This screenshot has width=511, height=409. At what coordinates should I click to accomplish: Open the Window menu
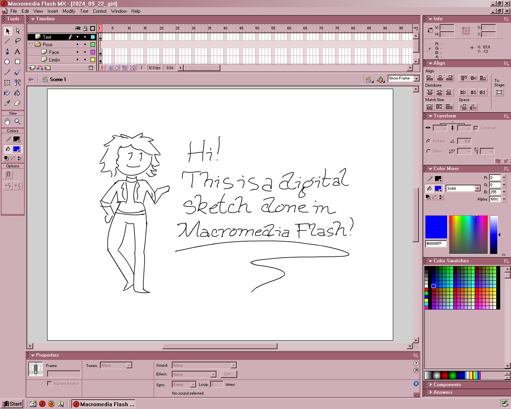coord(119,11)
